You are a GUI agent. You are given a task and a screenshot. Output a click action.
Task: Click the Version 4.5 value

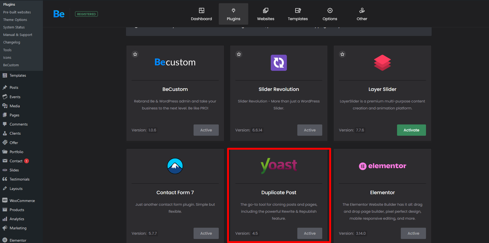(255, 233)
